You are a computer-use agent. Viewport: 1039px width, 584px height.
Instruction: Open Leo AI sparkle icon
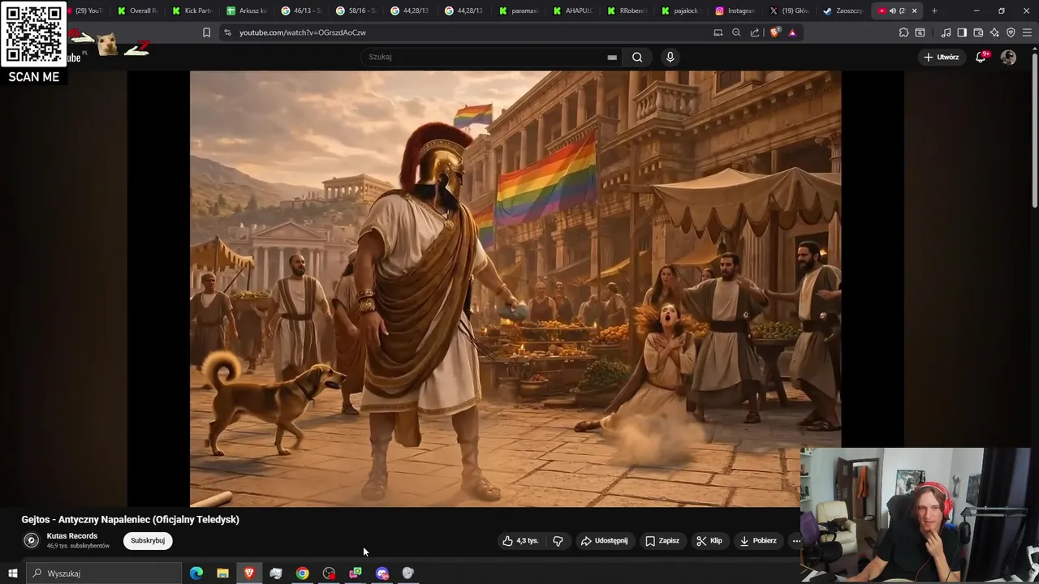coord(994,32)
